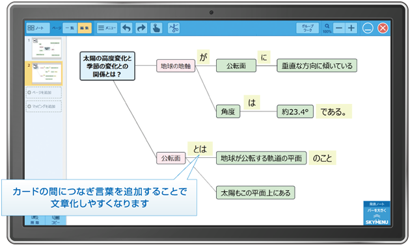The height and width of the screenshot is (245, 410).
Task: Click the undo arrow icon
Action: point(126,28)
